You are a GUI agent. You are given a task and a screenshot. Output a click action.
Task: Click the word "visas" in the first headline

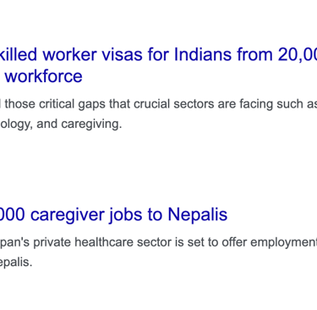(122, 54)
